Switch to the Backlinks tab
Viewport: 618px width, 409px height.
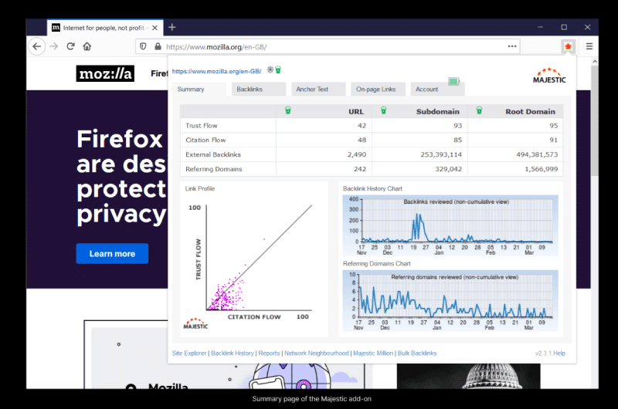(259, 90)
